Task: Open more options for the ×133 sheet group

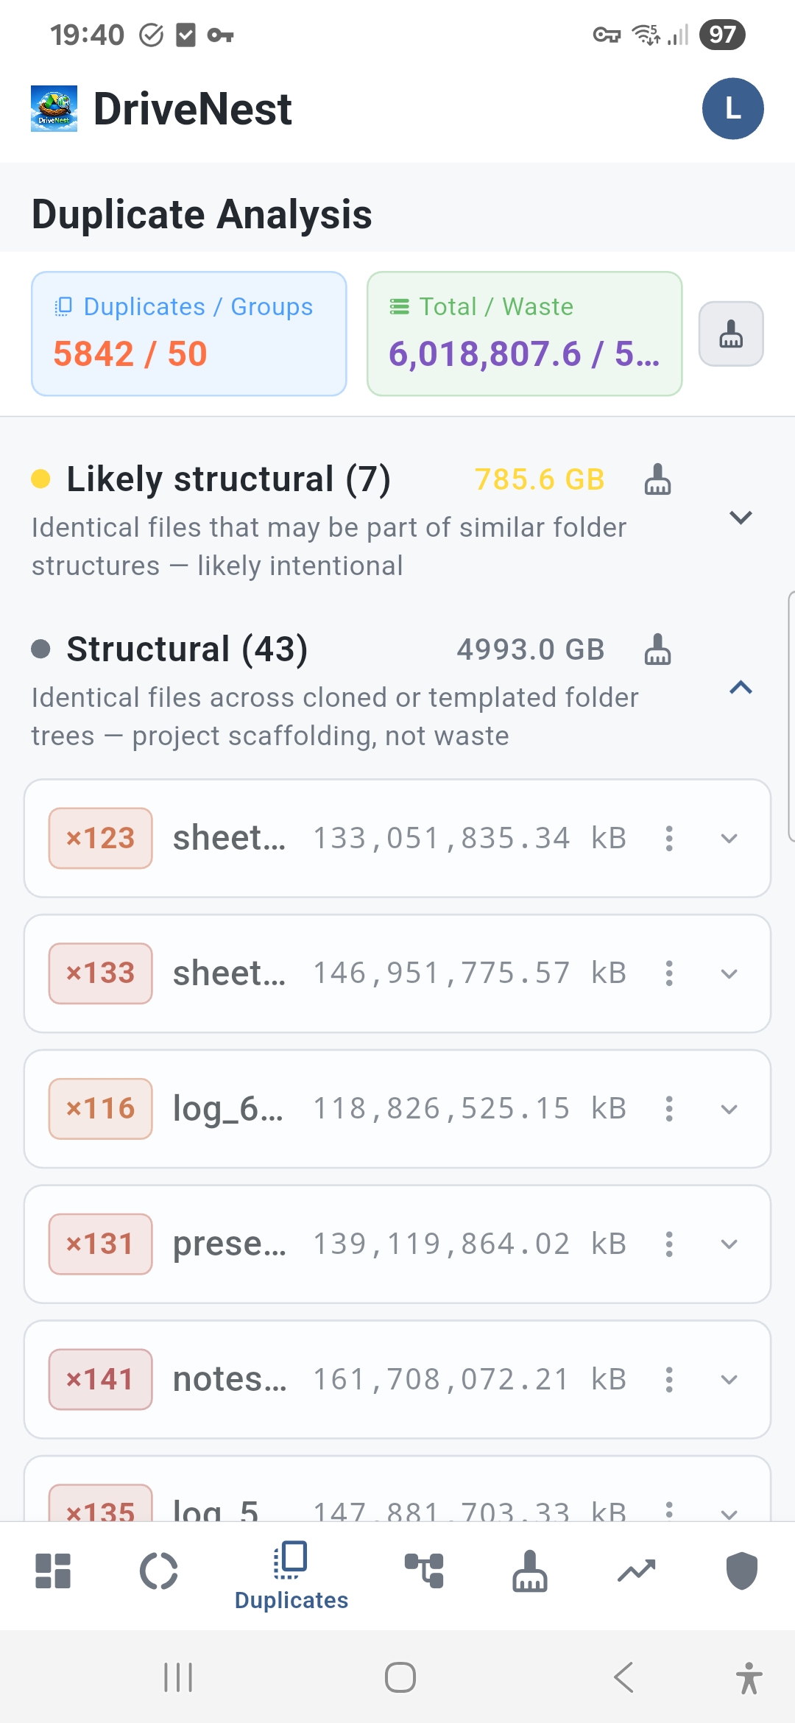Action: (669, 973)
